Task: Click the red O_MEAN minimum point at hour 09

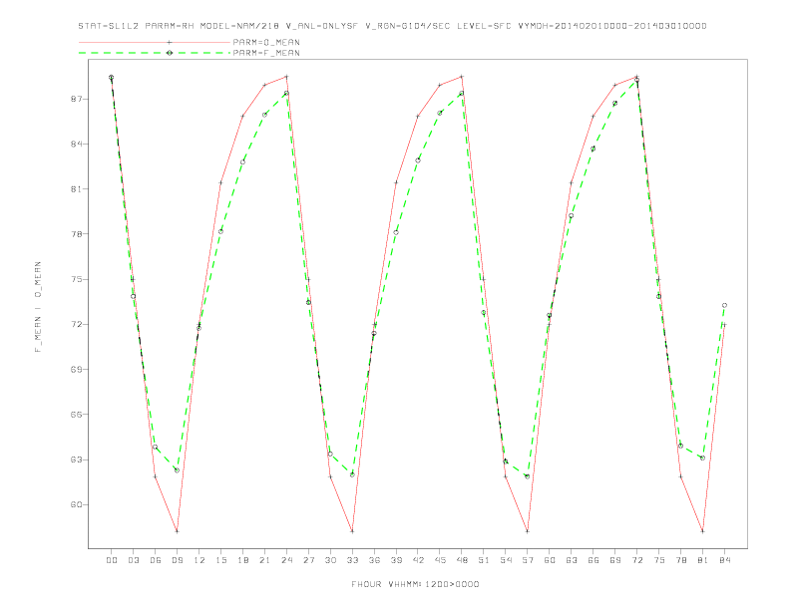Action: 177,531
